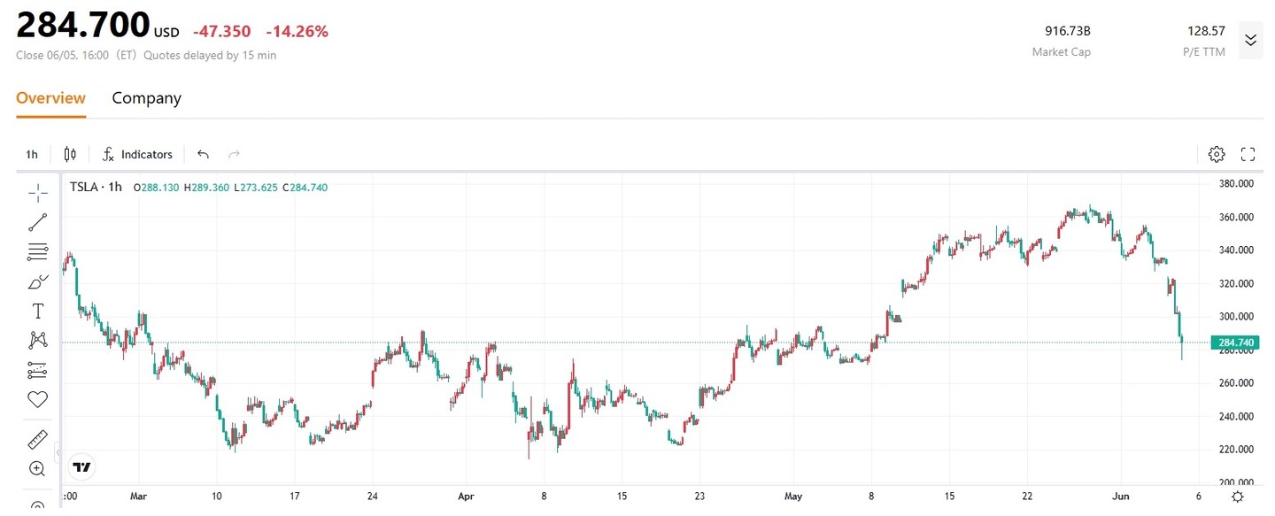Open the chart patterns tool
This screenshot has height=516, width=1275.
click(38, 340)
